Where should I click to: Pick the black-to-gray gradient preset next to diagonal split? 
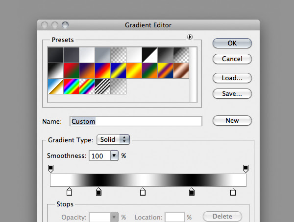point(166,55)
